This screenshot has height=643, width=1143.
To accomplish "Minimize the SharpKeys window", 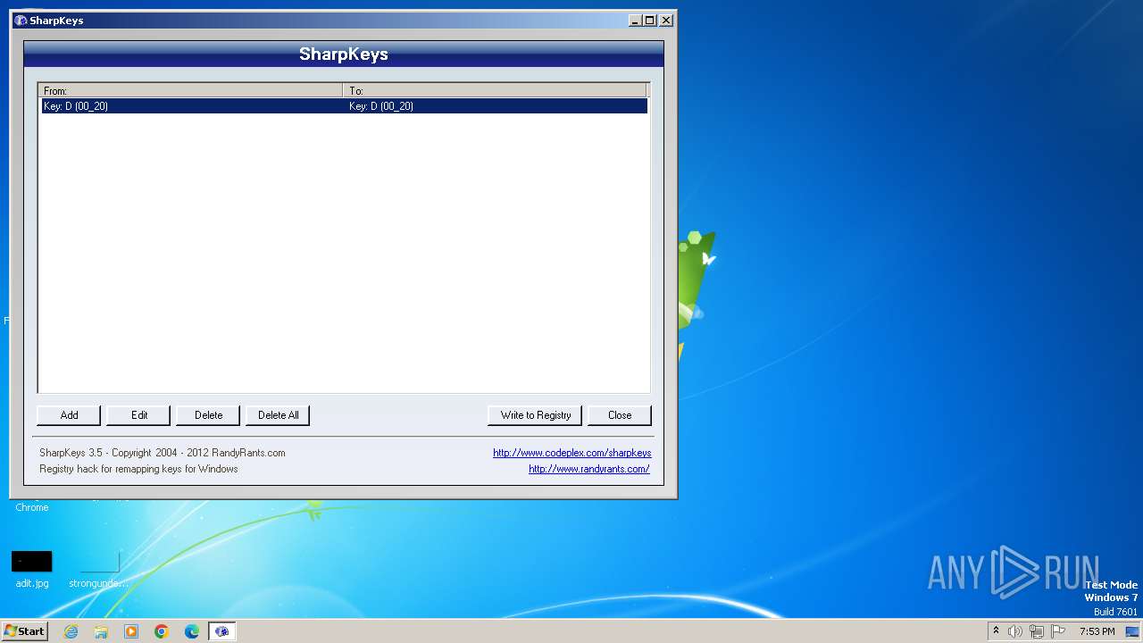I will (x=635, y=20).
